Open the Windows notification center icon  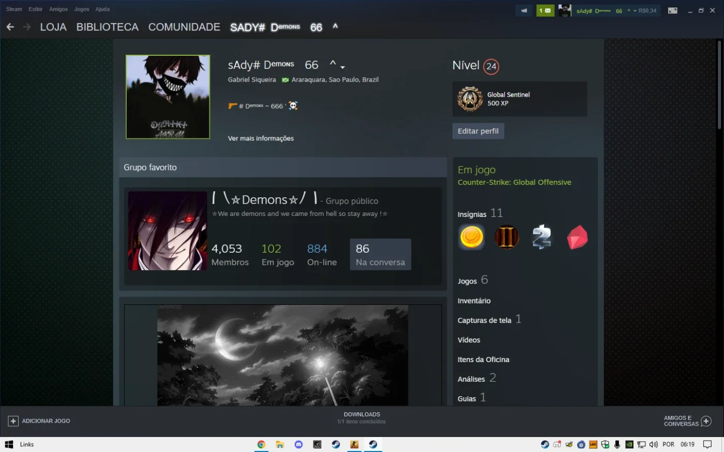tap(707, 444)
